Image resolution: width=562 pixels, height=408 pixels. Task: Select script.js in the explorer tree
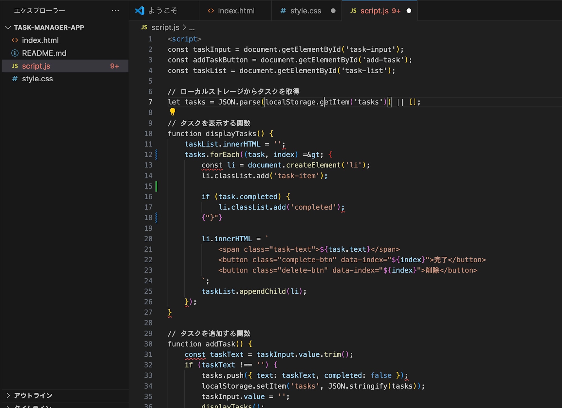[x=65, y=66]
